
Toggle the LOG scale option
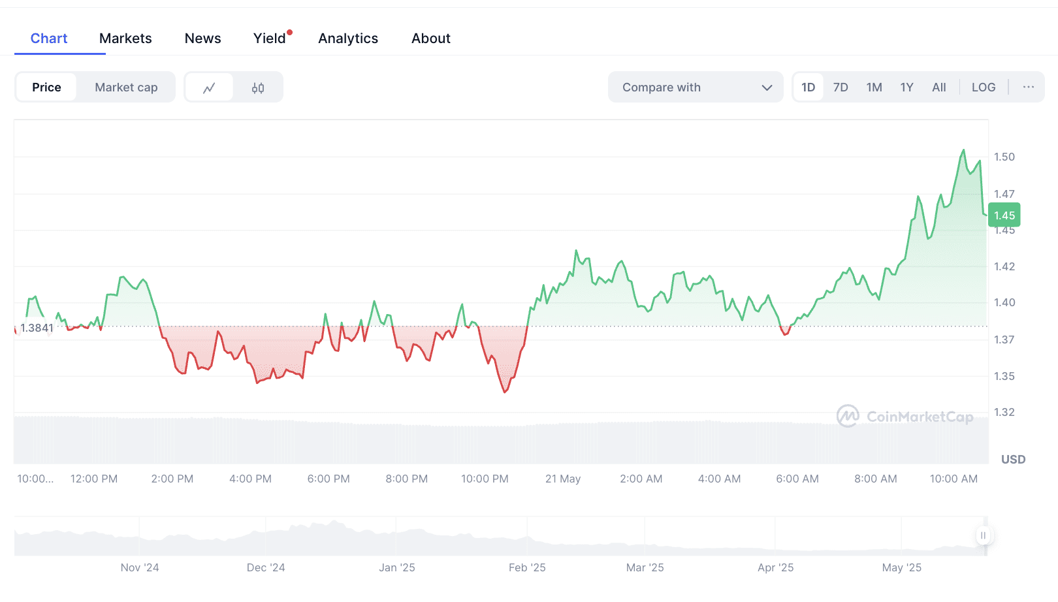pos(983,87)
